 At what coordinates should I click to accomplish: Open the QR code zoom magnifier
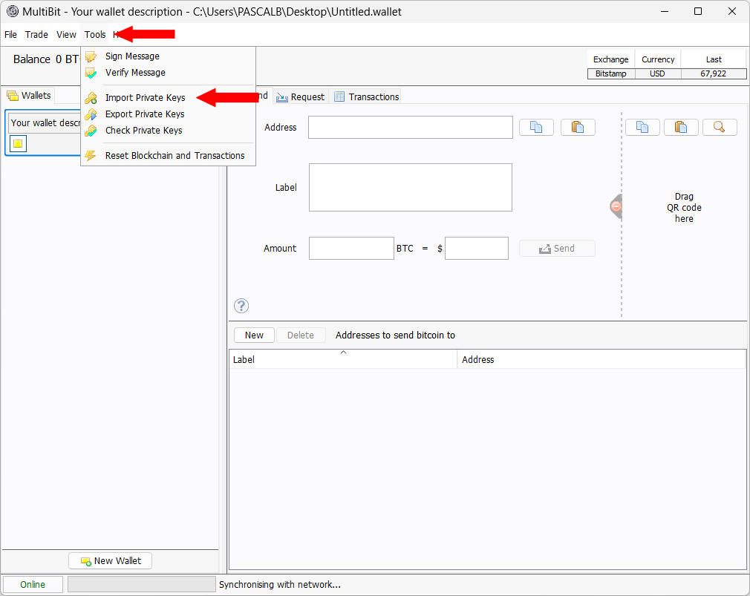[x=719, y=127]
